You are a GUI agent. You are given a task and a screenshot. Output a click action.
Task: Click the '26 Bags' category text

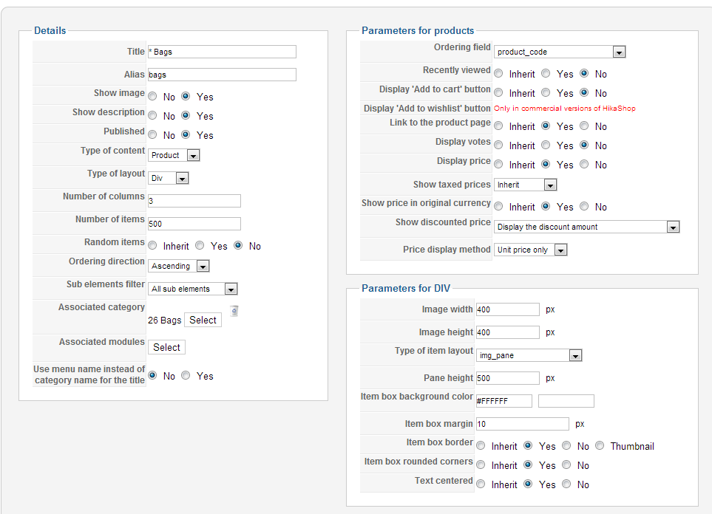pyautogui.click(x=164, y=321)
